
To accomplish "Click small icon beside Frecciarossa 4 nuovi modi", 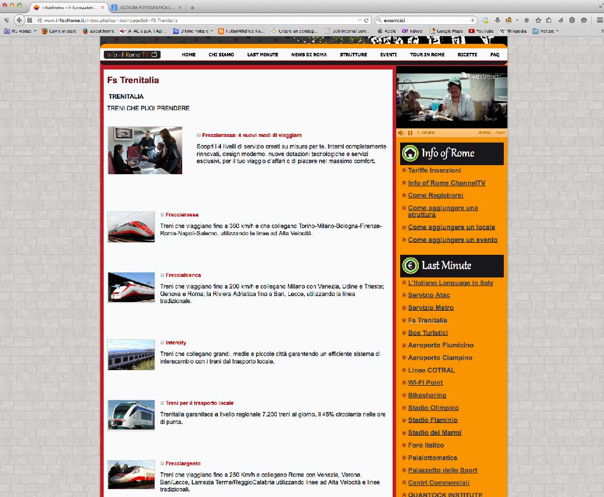I will click(199, 135).
